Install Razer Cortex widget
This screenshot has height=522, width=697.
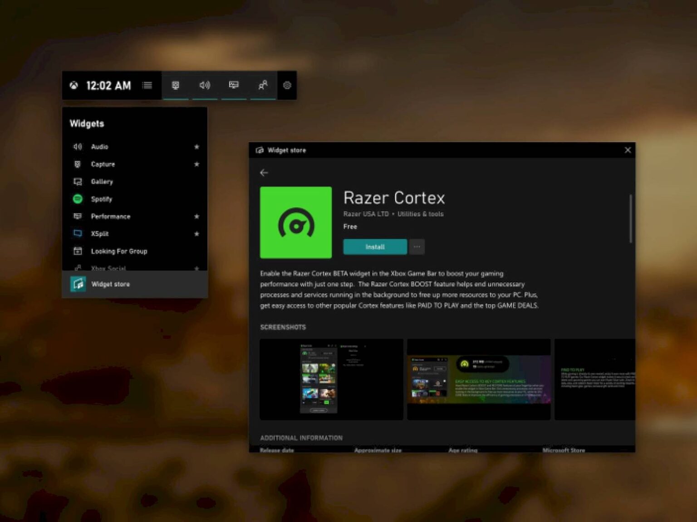pyautogui.click(x=375, y=247)
